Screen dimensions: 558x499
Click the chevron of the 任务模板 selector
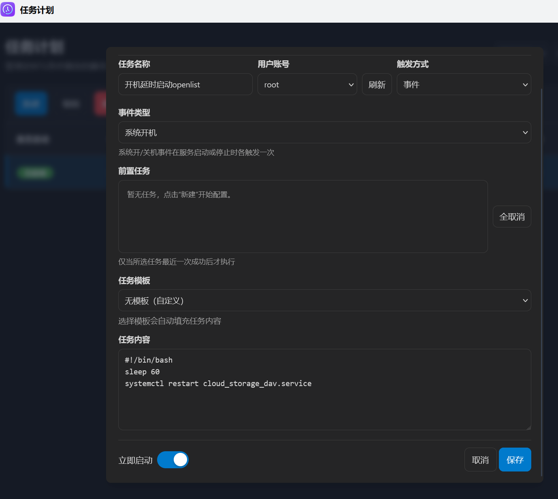click(525, 300)
